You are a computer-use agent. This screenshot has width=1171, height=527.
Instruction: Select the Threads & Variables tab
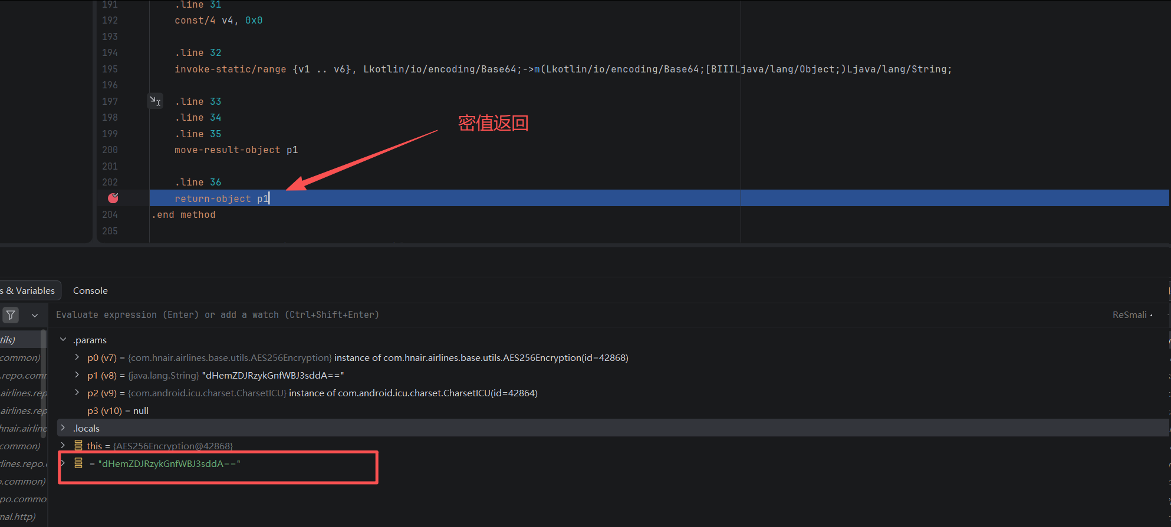tap(28, 290)
